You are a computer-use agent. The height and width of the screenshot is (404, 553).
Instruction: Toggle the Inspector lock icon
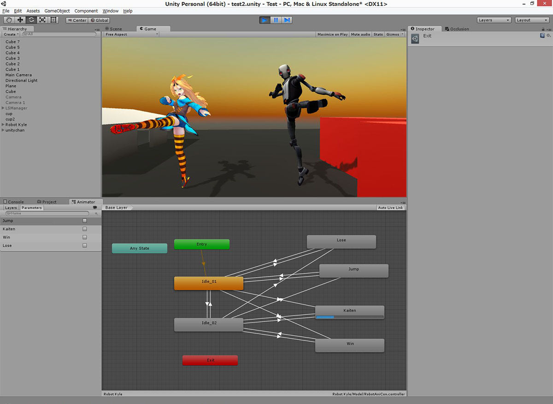point(542,29)
